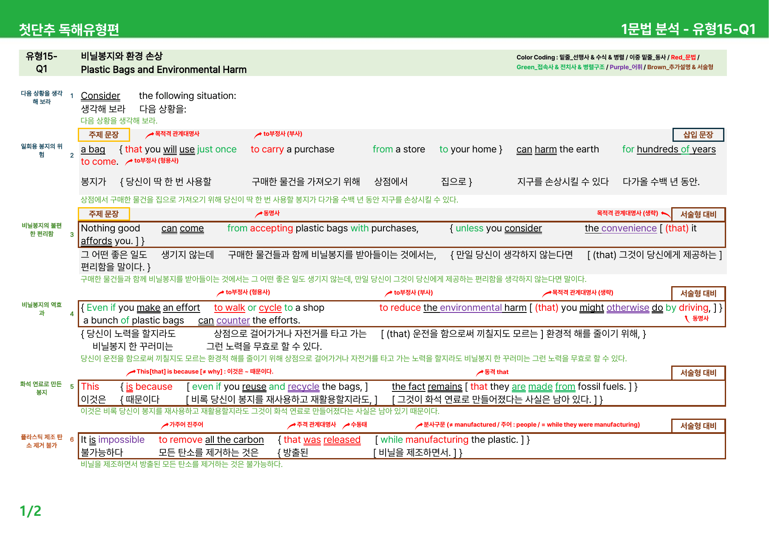This screenshot has width=769, height=543.
Task: Click the '주제 문장' box above sentence 3
Action: coord(104,214)
